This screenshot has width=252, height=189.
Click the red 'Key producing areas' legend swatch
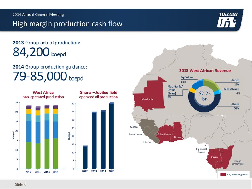pyautogui.click(x=223, y=175)
